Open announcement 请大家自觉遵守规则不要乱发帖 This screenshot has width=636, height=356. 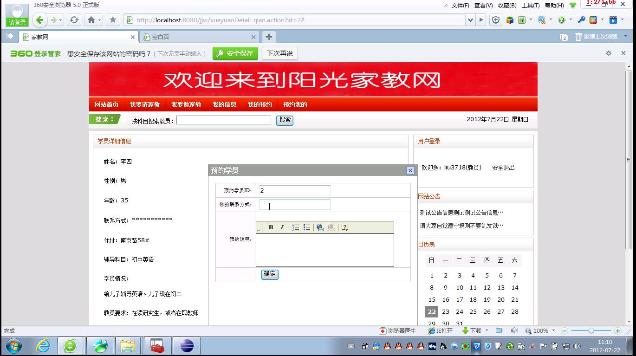point(461,226)
